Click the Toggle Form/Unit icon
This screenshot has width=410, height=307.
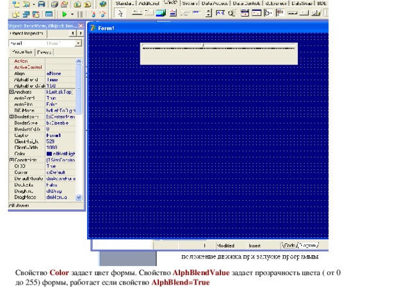point(36,14)
